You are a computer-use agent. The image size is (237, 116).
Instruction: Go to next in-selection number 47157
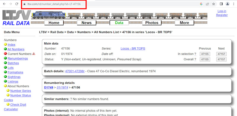point(221,54)
